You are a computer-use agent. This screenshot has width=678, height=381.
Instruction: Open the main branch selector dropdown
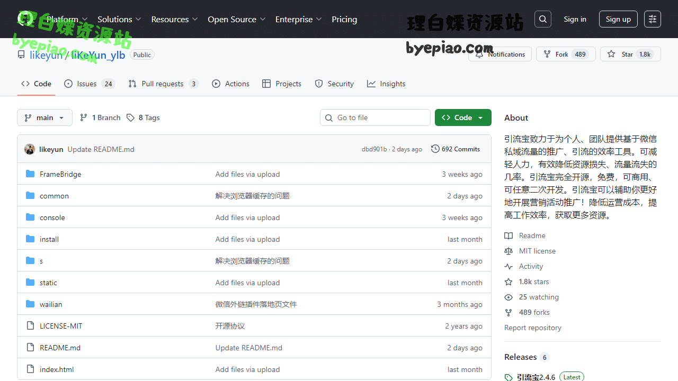click(44, 117)
